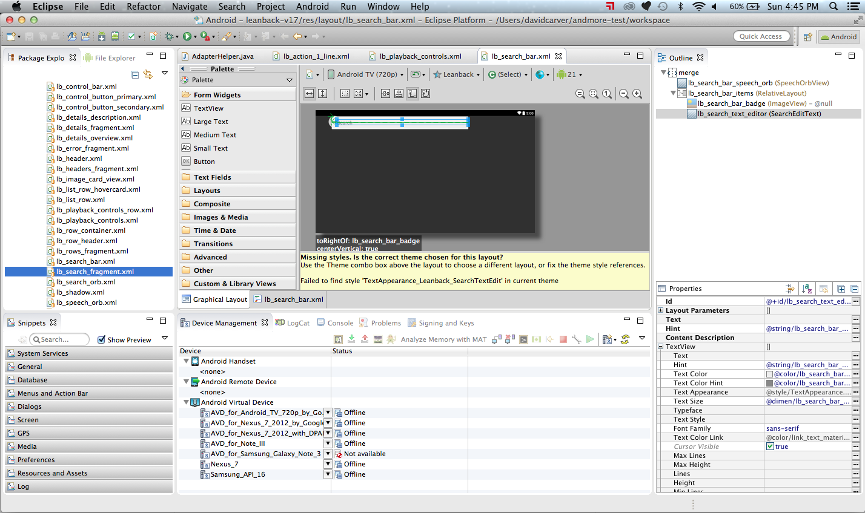Image resolution: width=865 pixels, height=513 pixels.
Task: Expand Layout Parameters in Properties
Action: coord(661,310)
